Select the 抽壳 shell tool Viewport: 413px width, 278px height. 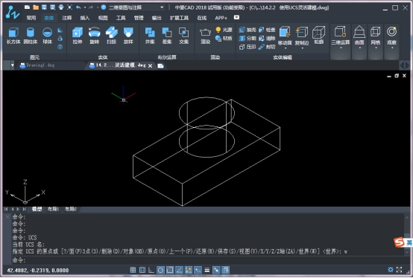(248, 30)
